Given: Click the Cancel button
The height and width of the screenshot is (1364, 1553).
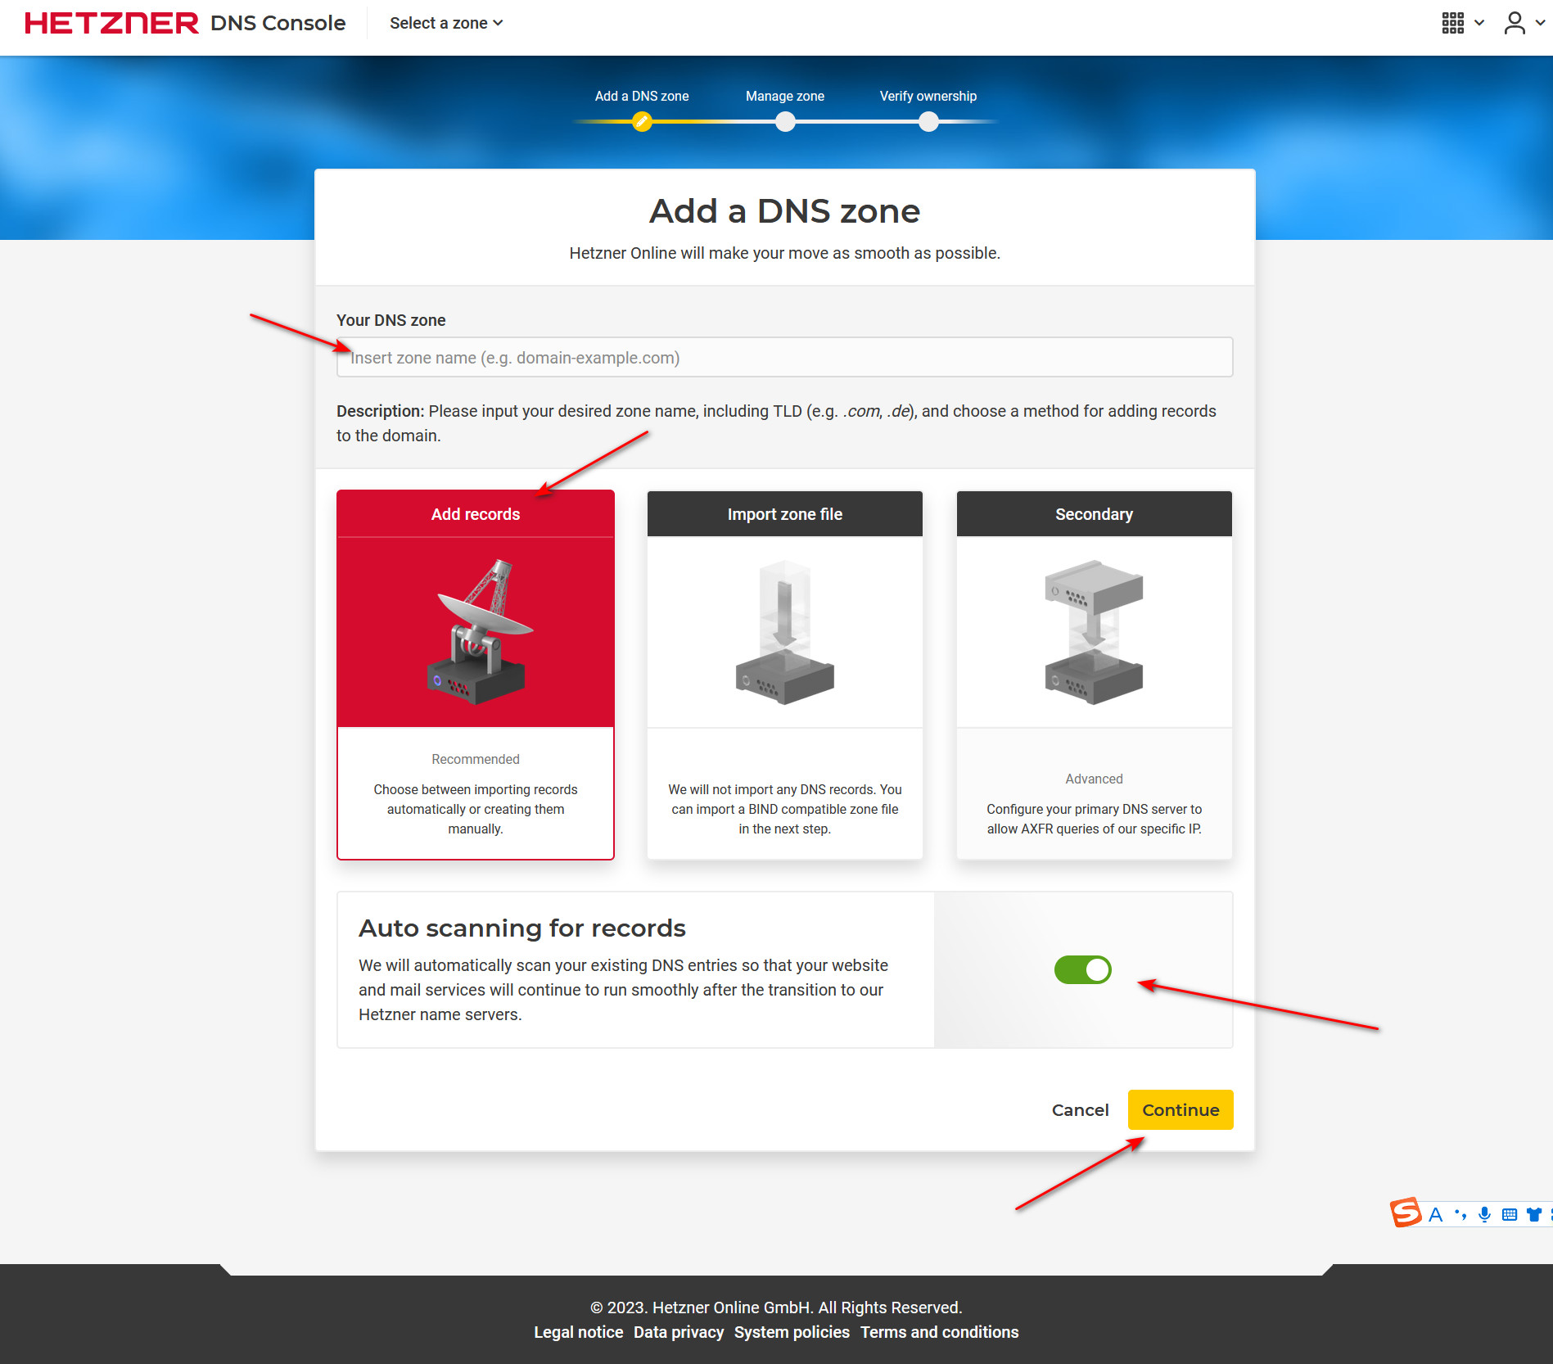Looking at the screenshot, I should click(x=1080, y=1110).
